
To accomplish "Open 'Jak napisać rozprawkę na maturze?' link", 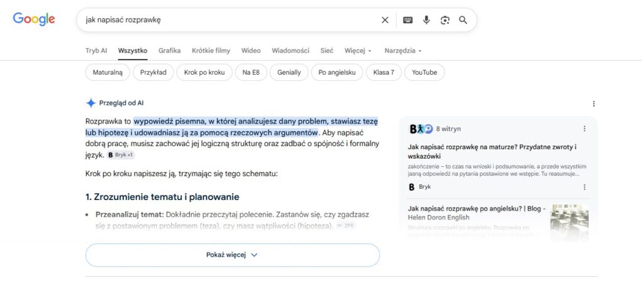I will click(x=492, y=152).
